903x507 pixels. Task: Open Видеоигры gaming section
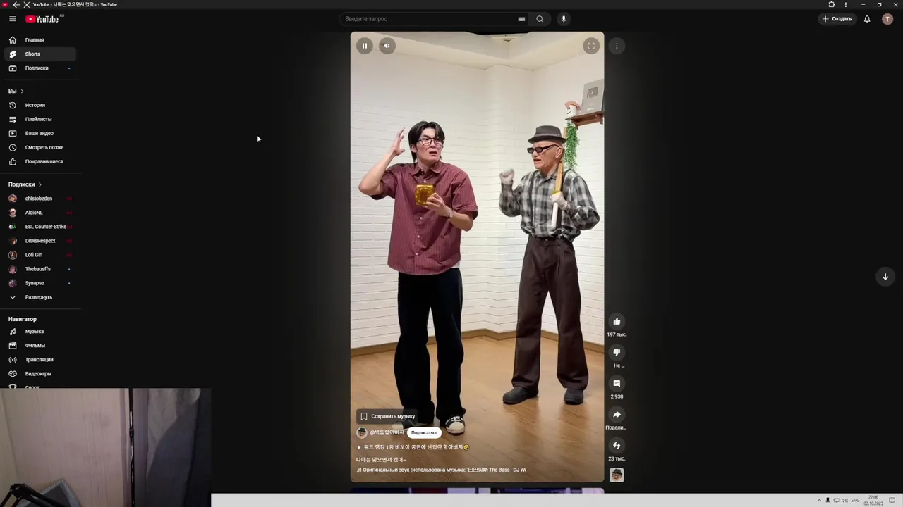click(40, 374)
